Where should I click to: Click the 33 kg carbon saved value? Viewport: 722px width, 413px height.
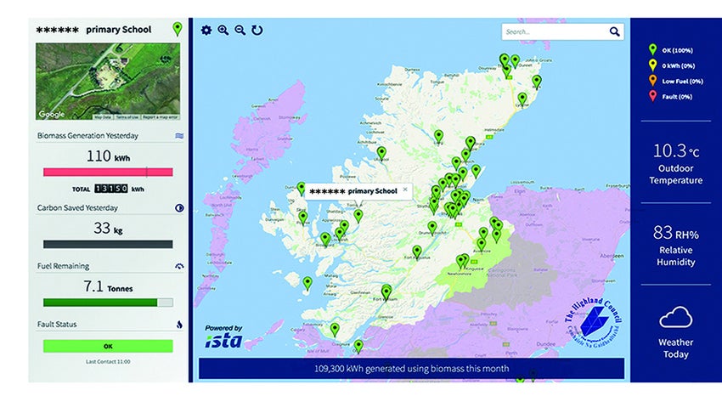click(108, 228)
